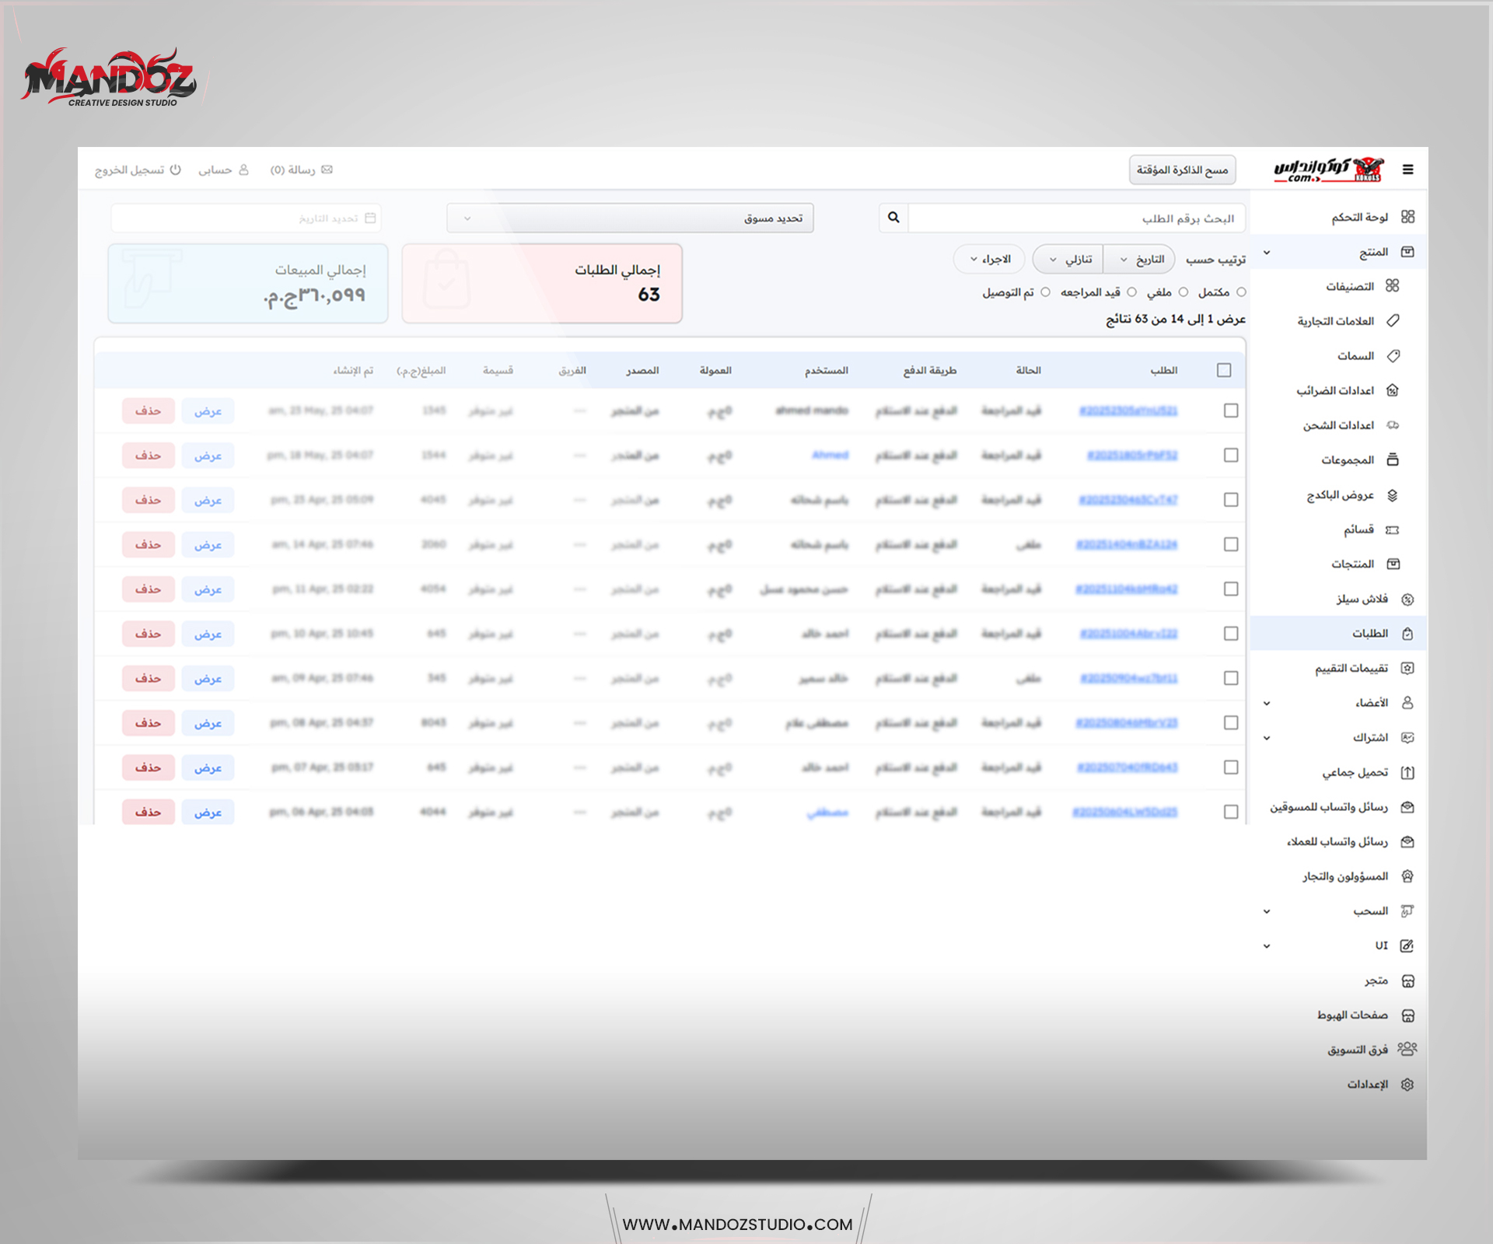Open the تحديد مسوق dropdown
The width and height of the screenshot is (1493, 1244).
pyautogui.click(x=630, y=218)
